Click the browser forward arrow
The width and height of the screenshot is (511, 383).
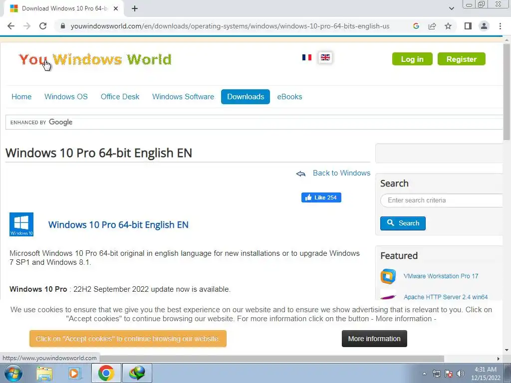pos(27,26)
